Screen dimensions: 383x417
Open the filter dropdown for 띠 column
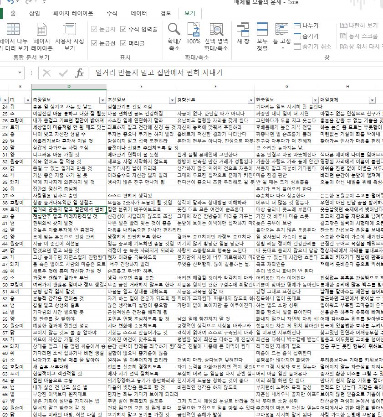(x=28, y=100)
